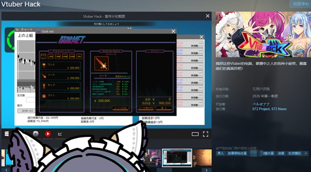The height and width of the screenshot is (172, 311).
Task: Click the カートを空にする empty cart button
Action: point(146,108)
